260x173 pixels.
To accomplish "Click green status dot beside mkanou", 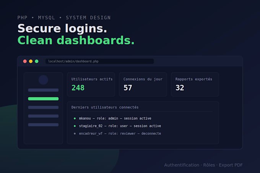I will coord(75,118).
